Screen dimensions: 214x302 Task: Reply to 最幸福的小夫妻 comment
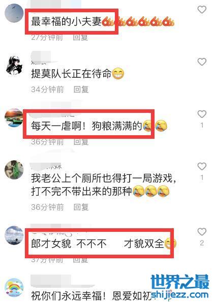click(x=80, y=38)
